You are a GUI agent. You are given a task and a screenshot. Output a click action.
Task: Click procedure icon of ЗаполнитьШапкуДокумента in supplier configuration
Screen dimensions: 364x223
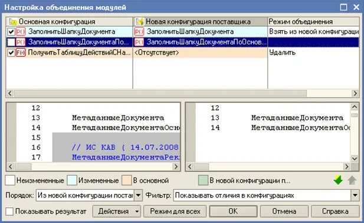[139, 32]
